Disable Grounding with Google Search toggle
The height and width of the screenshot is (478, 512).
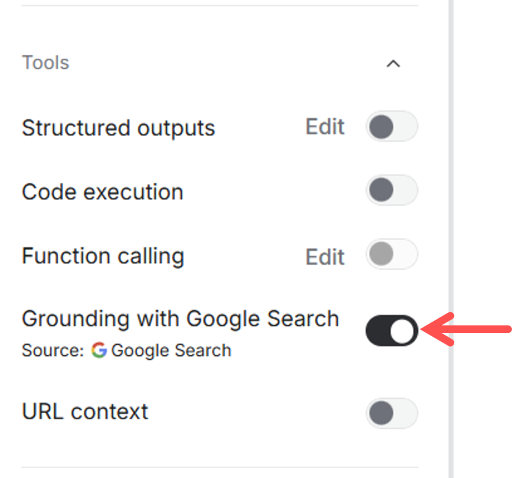(391, 330)
